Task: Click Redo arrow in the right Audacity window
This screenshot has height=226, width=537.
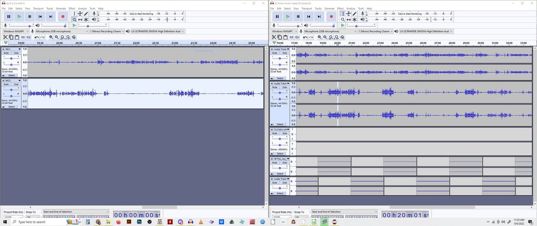Action: click(x=311, y=37)
